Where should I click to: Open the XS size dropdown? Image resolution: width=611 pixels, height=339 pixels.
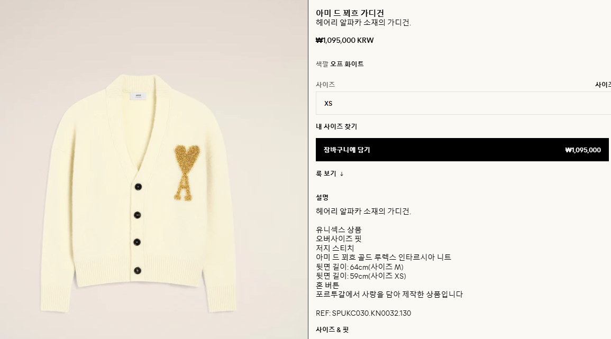463,103
